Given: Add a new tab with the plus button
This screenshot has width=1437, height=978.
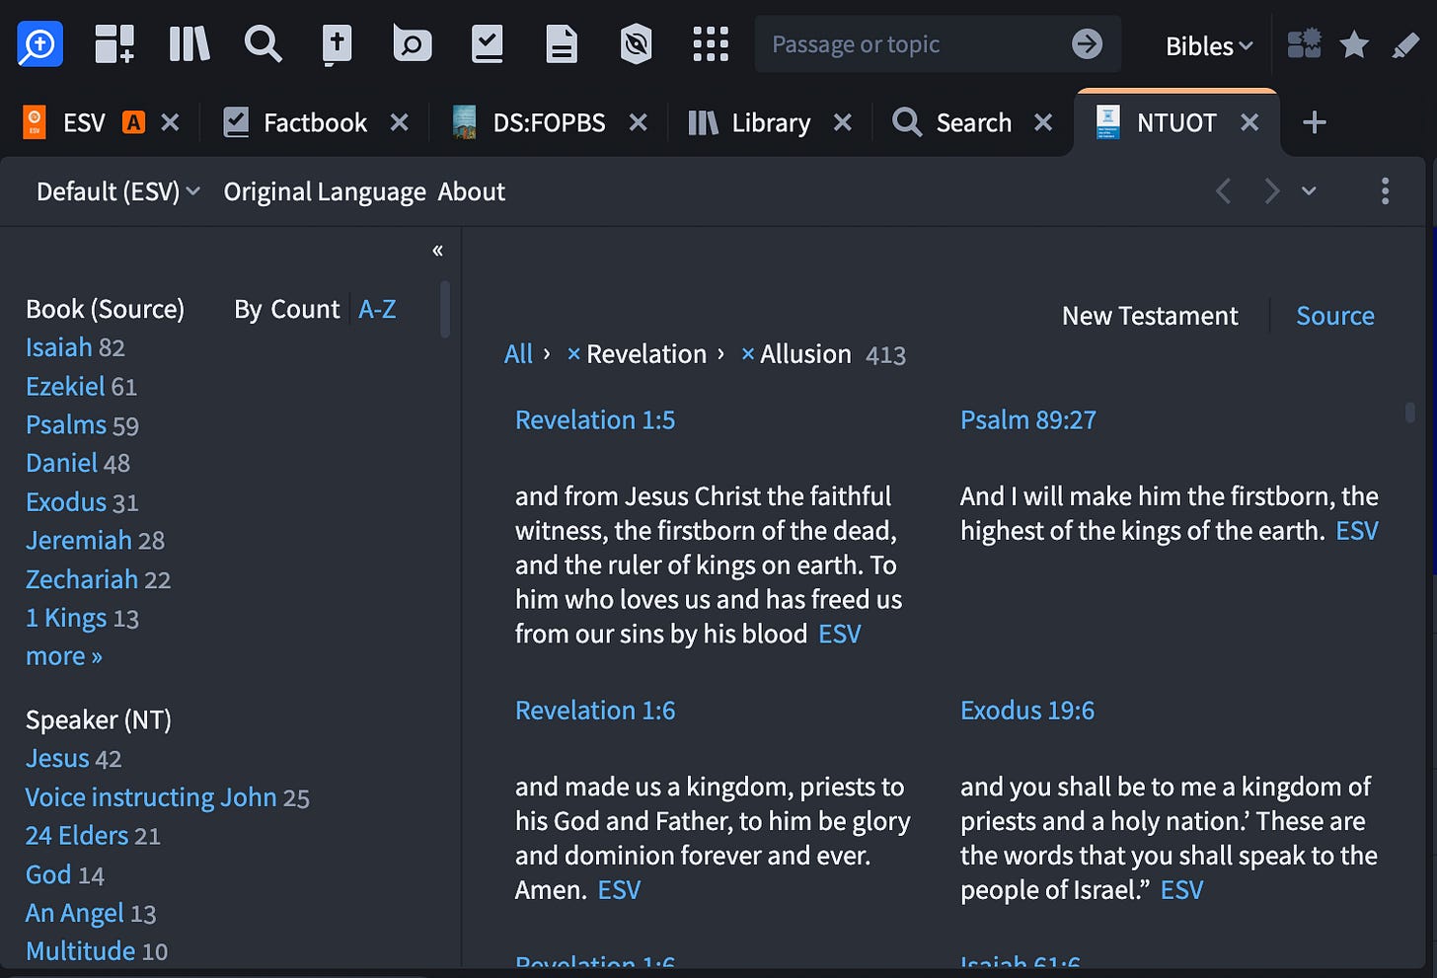Looking at the screenshot, I should click(1315, 122).
